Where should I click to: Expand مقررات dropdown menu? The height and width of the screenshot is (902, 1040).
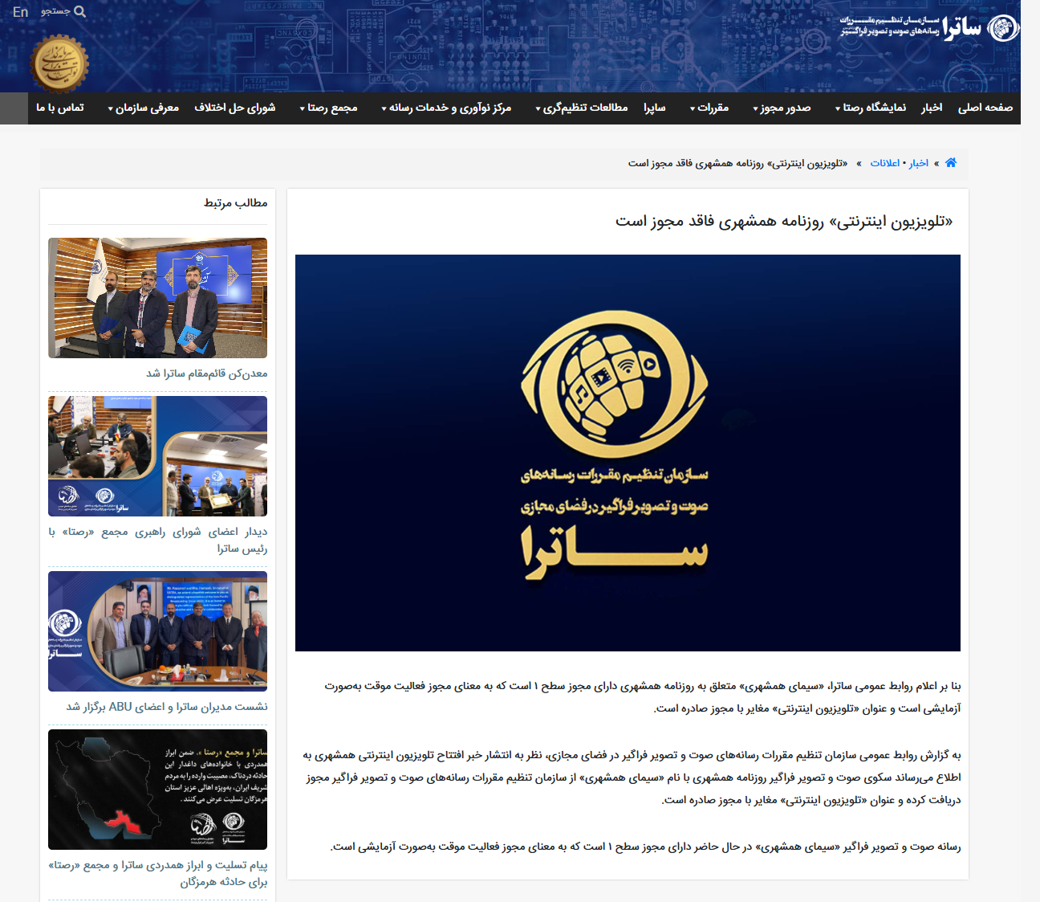[x=709, y=108]
